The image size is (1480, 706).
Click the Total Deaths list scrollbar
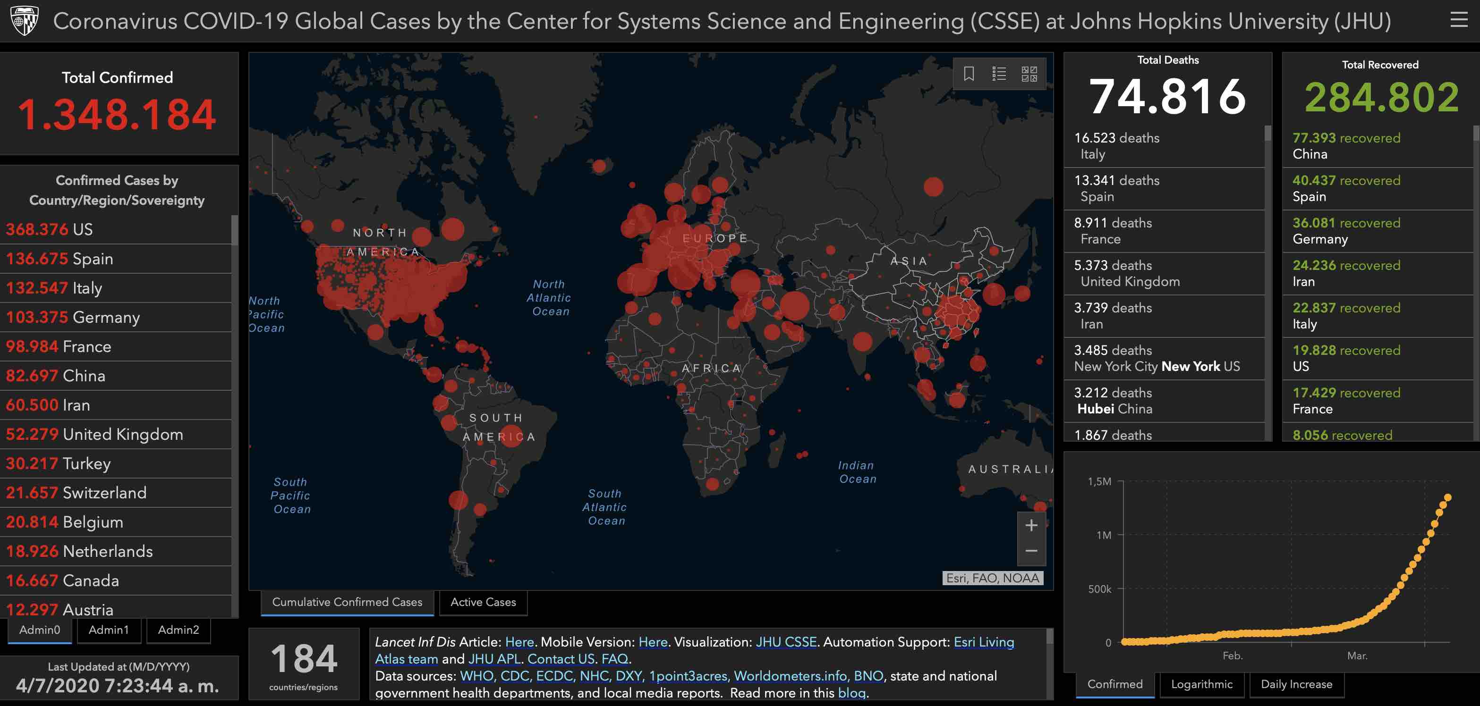[1268, 134]
